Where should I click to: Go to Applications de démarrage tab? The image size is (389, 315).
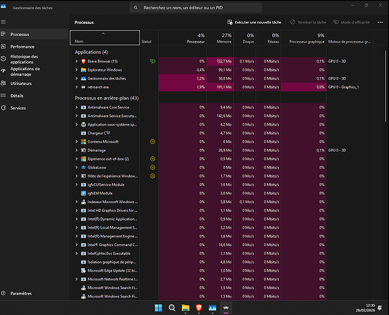25,71
